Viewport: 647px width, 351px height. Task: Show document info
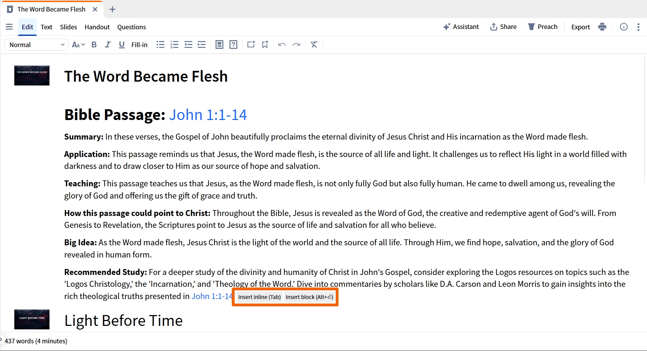tap(624, 27)
